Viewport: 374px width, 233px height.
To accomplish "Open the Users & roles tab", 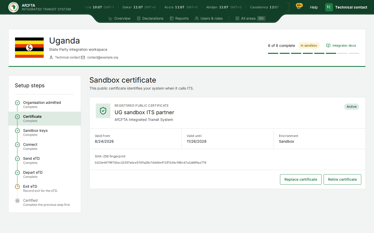I will click(209, 18).
